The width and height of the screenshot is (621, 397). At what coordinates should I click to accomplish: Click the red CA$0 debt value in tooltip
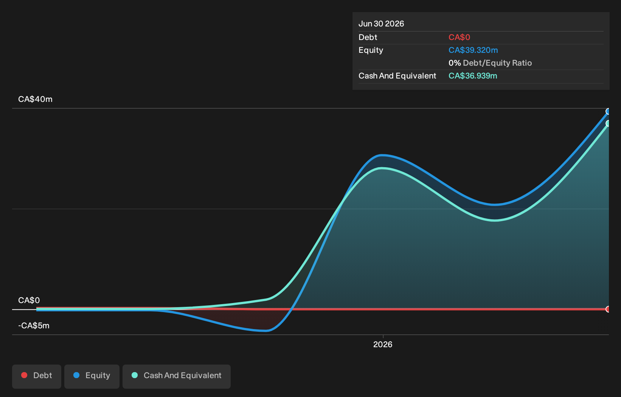pyautogui.click(x=459, y=37)
